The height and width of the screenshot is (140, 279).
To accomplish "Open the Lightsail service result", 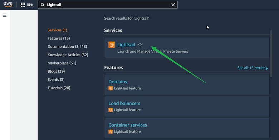I will tap(126, 45).
